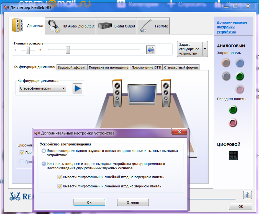Viewport: 259px width, 214px height.
Task: Switch to Стандартный формат tab
Action: click(x=181, y=68)
